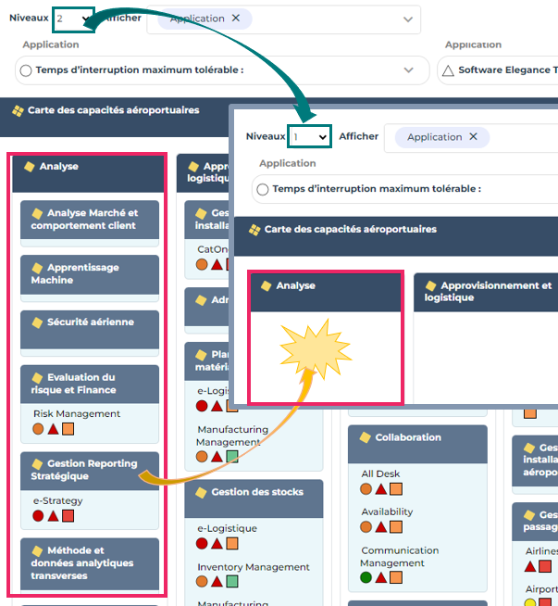The height and width of the screenshot is (606, 558).
Task: Expand the top Afficher multi-select chevron
Action: (407, 19)
